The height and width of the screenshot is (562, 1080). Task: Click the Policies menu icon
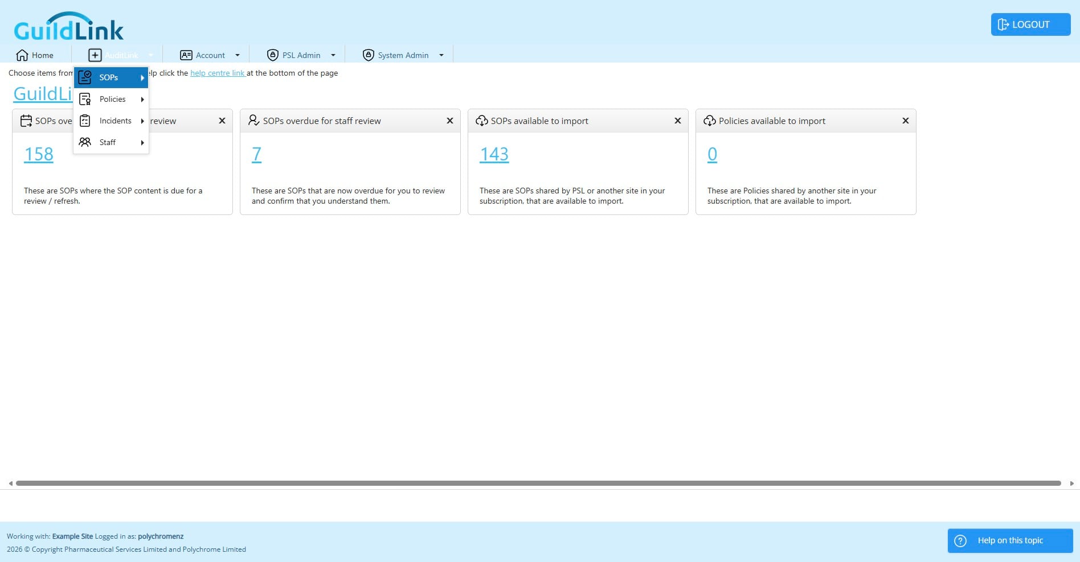pos(85,99)
